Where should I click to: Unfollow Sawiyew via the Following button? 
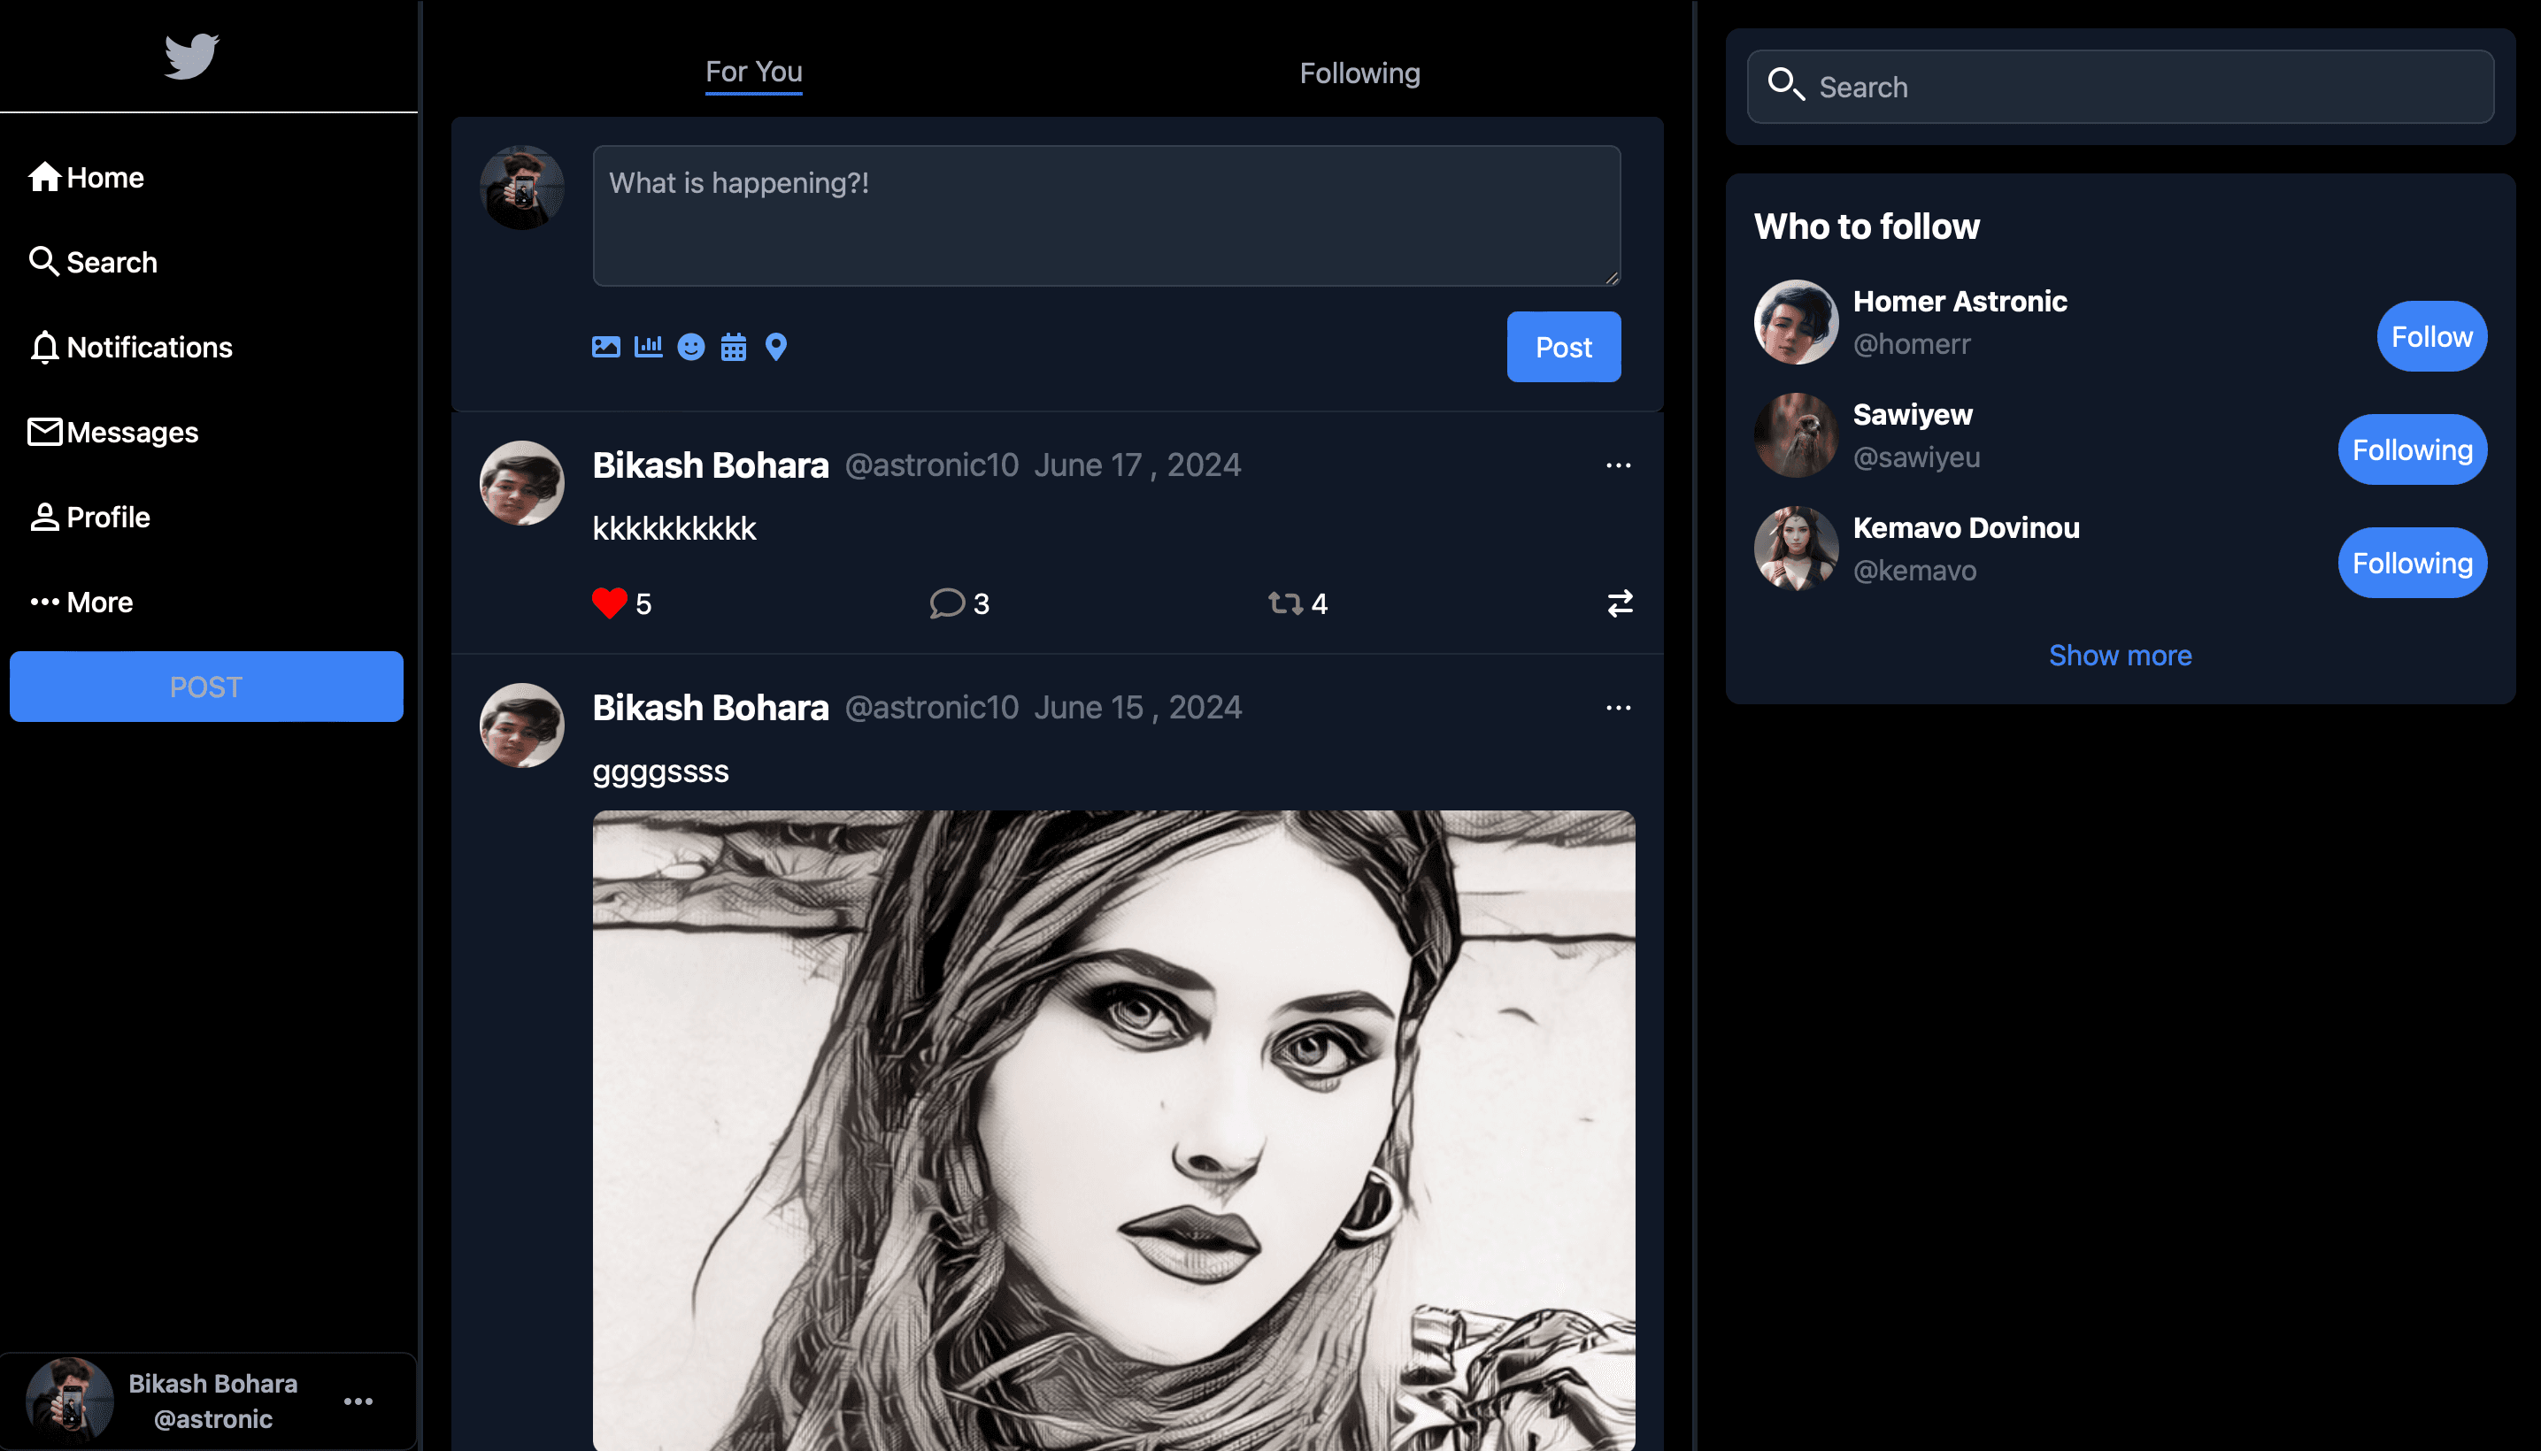[2412, 449]
